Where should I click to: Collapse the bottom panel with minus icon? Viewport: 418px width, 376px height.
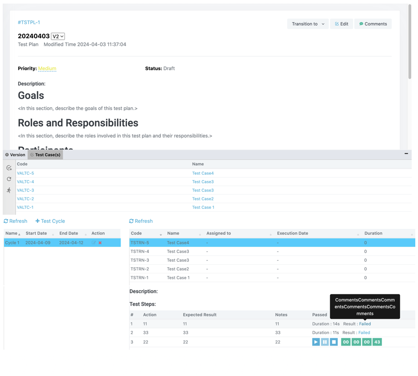click(x=406, y=154)
